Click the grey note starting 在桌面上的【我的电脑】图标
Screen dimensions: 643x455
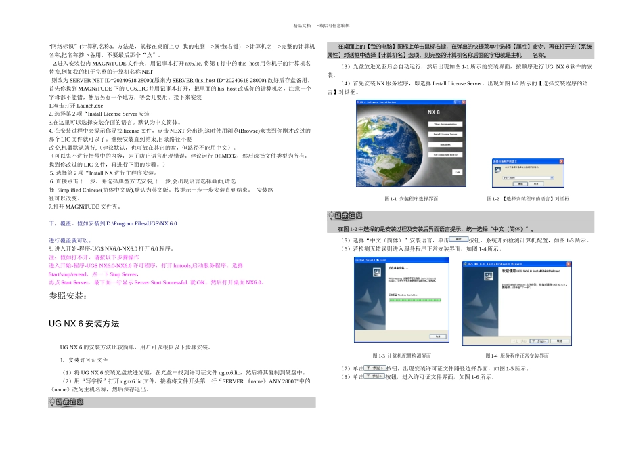[x=460, y=51]
